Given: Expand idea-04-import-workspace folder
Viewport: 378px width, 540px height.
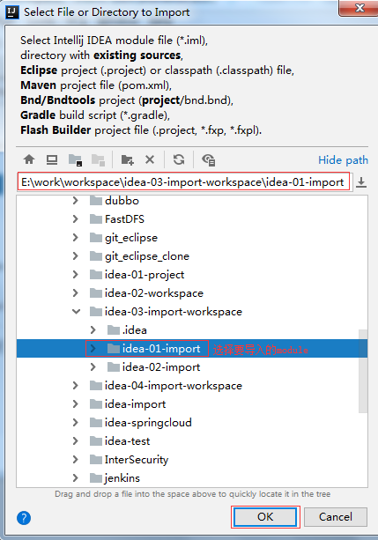Looking at the screenshot, I should point(76,385).
